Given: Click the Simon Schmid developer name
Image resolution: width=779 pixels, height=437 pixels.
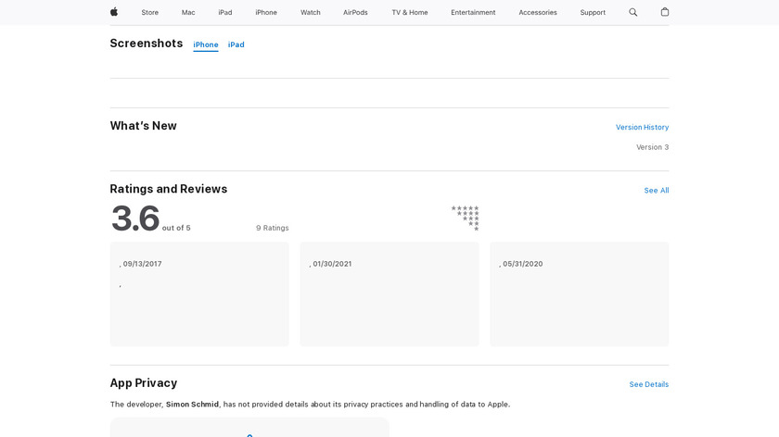Looking at the screenshot, I should tap(192, 405).
